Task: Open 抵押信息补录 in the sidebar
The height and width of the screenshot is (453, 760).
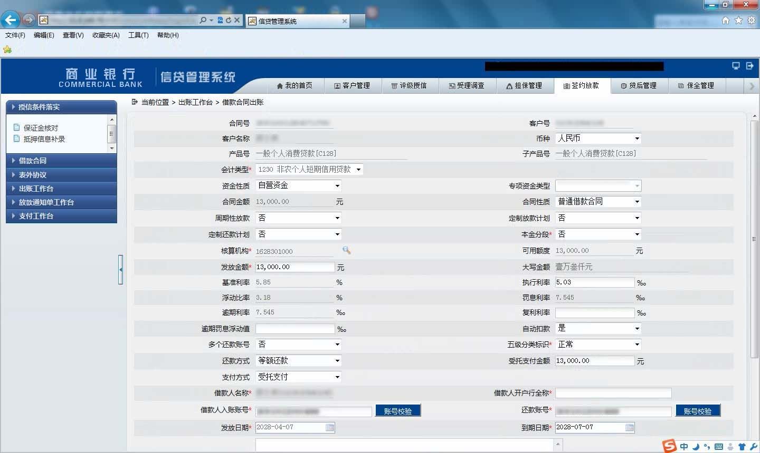Action: (44, 139)
